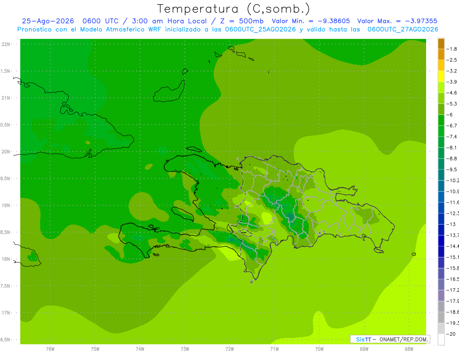Click the "-9.5" colorbar label

pos(452,170)
